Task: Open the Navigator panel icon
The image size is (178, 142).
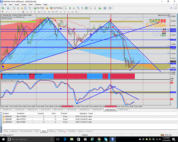Action: tap(22, 8)
